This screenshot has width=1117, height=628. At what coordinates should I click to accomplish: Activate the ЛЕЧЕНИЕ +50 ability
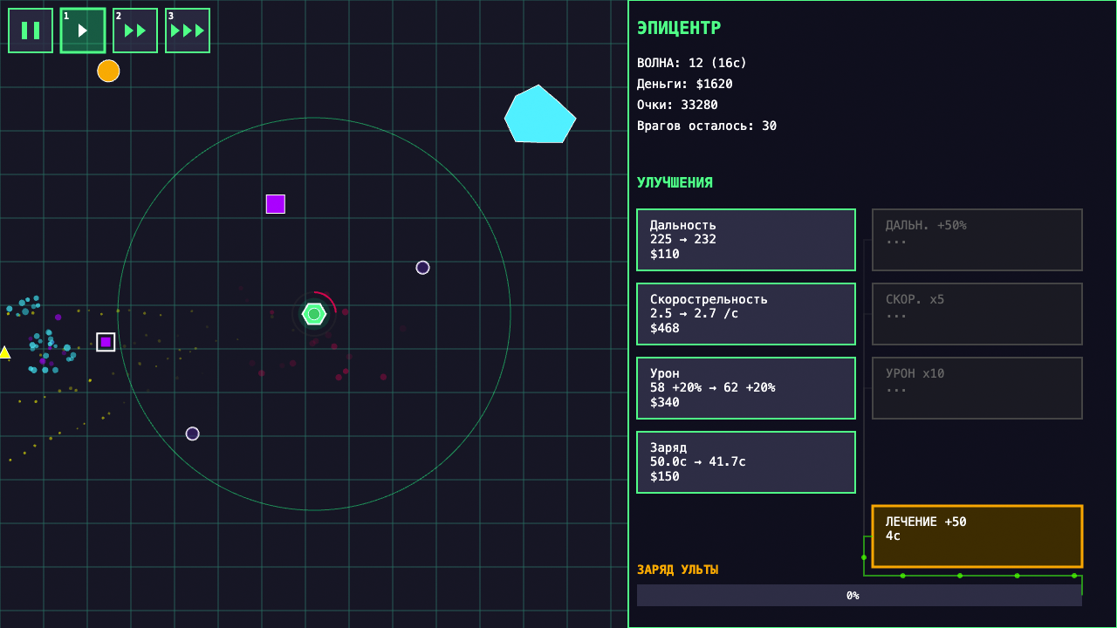977,536
